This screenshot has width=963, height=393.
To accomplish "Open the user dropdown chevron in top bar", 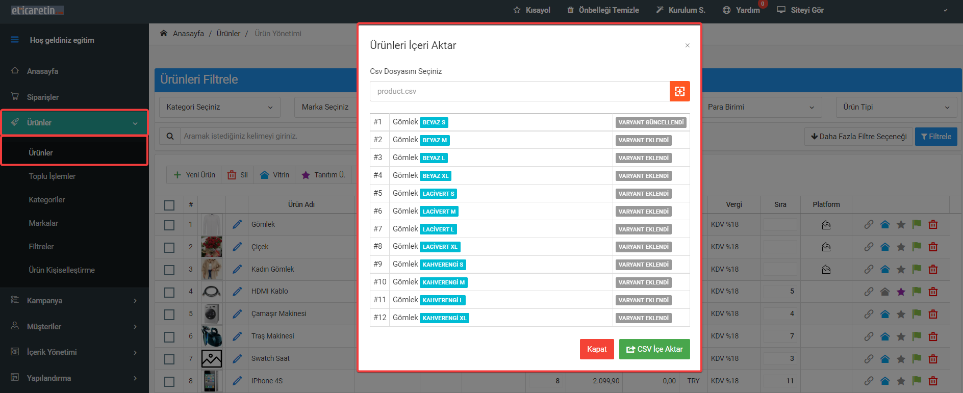I will click(945, 10).
